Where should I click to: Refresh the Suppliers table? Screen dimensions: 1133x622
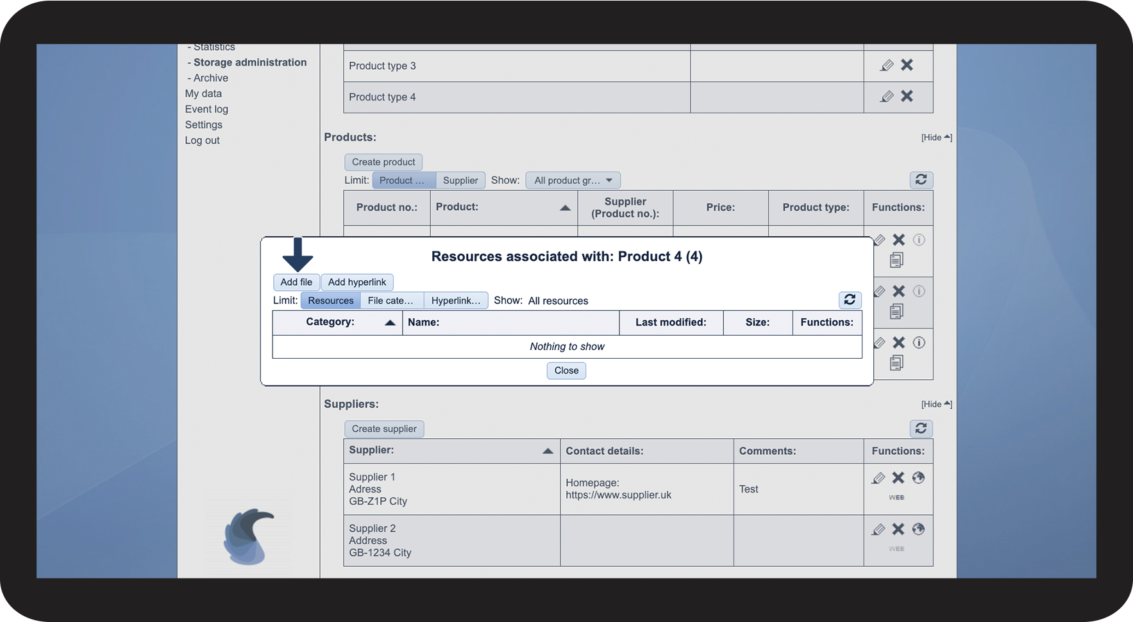tap(921, 429)
